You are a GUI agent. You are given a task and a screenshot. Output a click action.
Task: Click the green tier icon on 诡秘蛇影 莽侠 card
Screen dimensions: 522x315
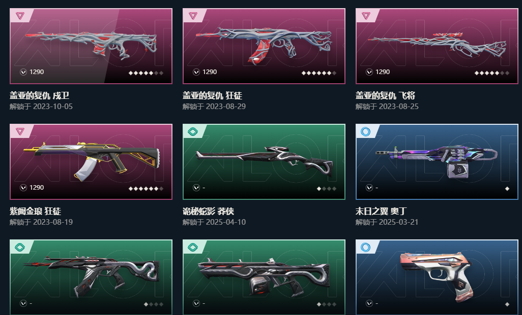pyautogui.click(x=193, y=131)
